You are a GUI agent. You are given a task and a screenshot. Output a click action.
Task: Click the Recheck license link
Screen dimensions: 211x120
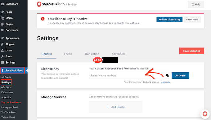(151, 82)
